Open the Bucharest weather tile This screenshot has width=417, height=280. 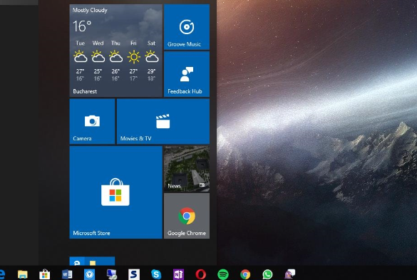[116, 51]
